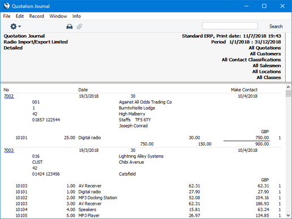This screenshot has width=292, height=219.
Task: Click the address line Burntwhistle Lodge
Action: (x=137, y=108)
